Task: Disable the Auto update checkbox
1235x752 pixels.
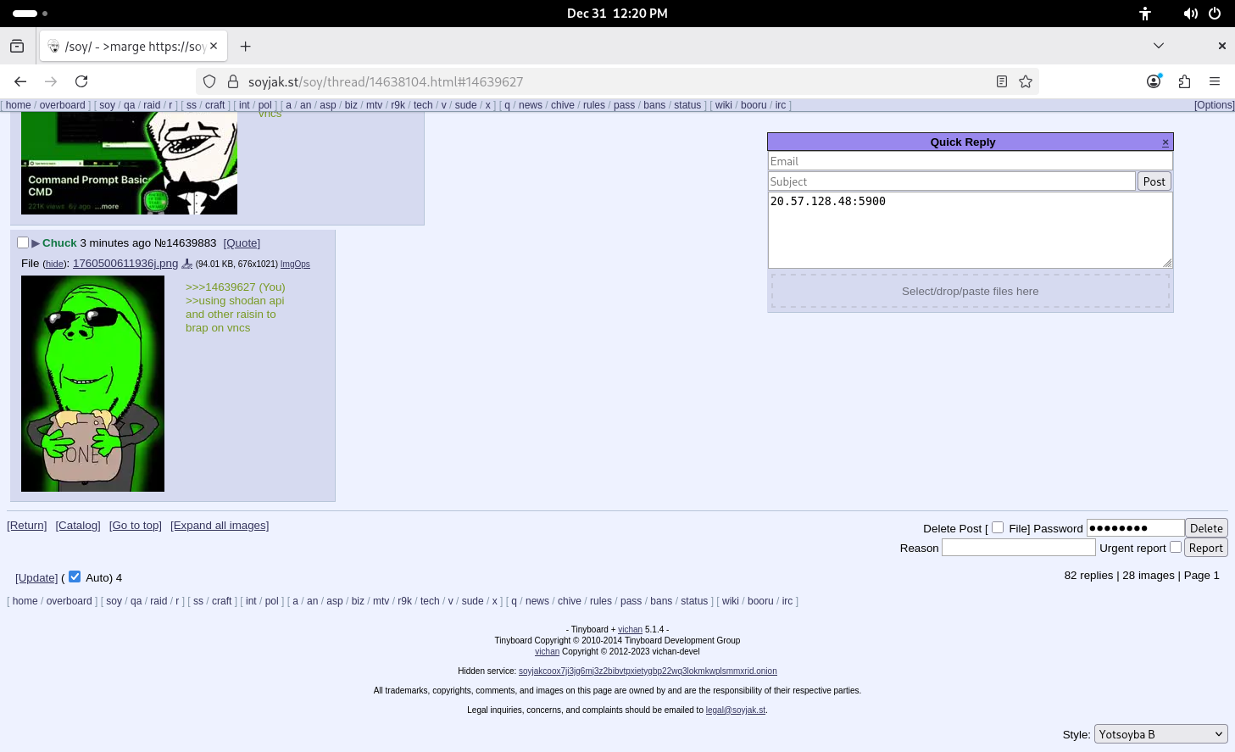Action: pyautogui.click(x=75, y=577)
